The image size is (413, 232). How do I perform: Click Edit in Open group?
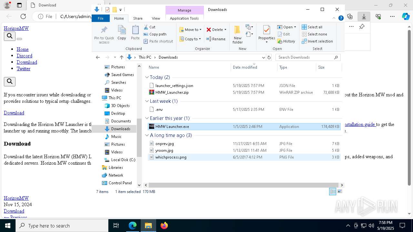click(284, 34)
